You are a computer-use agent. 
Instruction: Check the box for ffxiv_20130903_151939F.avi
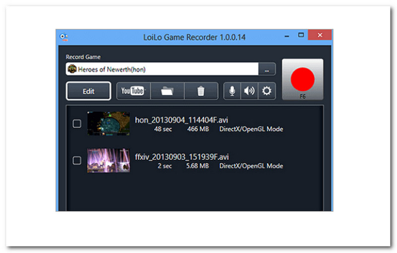77,160
